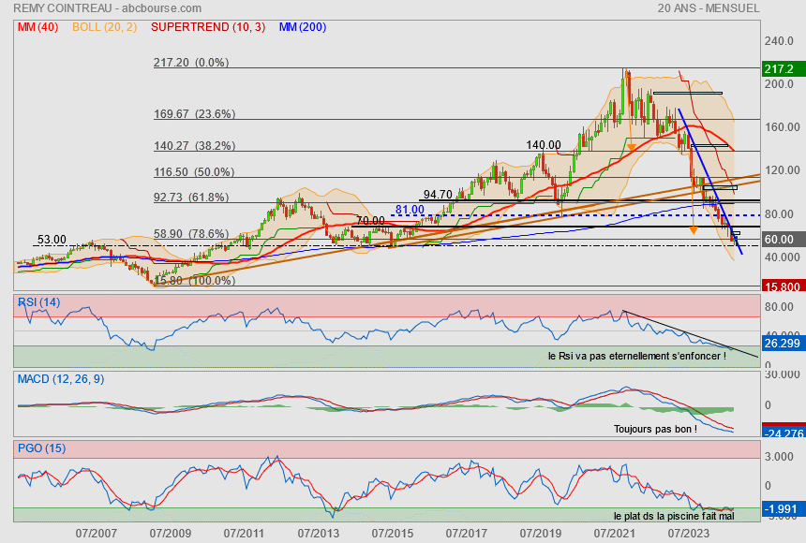Click the RSI (14) panel label
The width and height of the screenshot is (806, 543).
click(x=39, y=302)
